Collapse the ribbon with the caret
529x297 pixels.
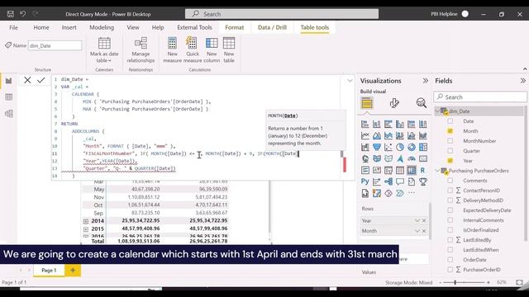(525, 69)
